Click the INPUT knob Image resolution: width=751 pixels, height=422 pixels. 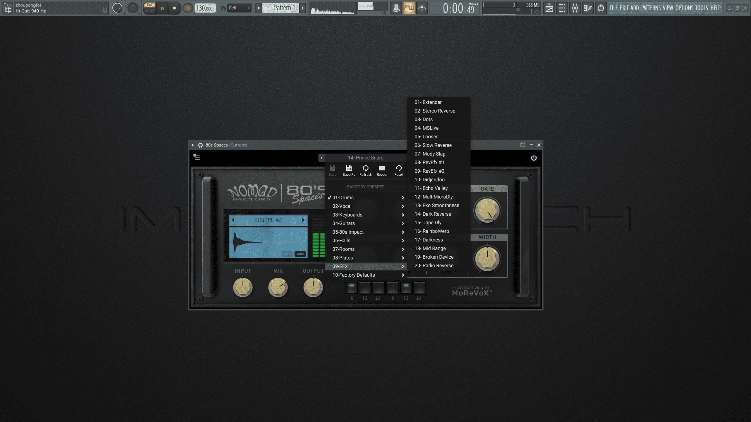(x=243, y=288)
